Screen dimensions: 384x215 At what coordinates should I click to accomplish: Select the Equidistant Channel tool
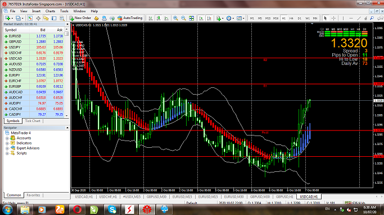[x=365, y=18]
